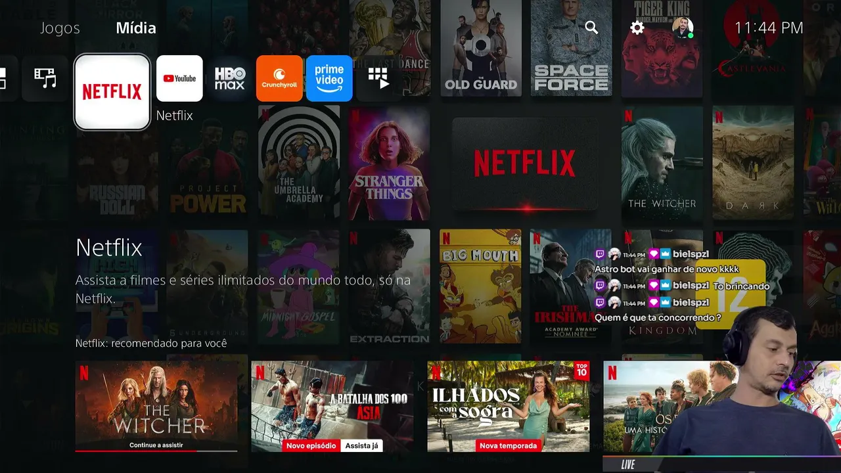Click the Continue a assistir label
The width and height of the screenshot is (841, 473).
click(x=156, y=445)
